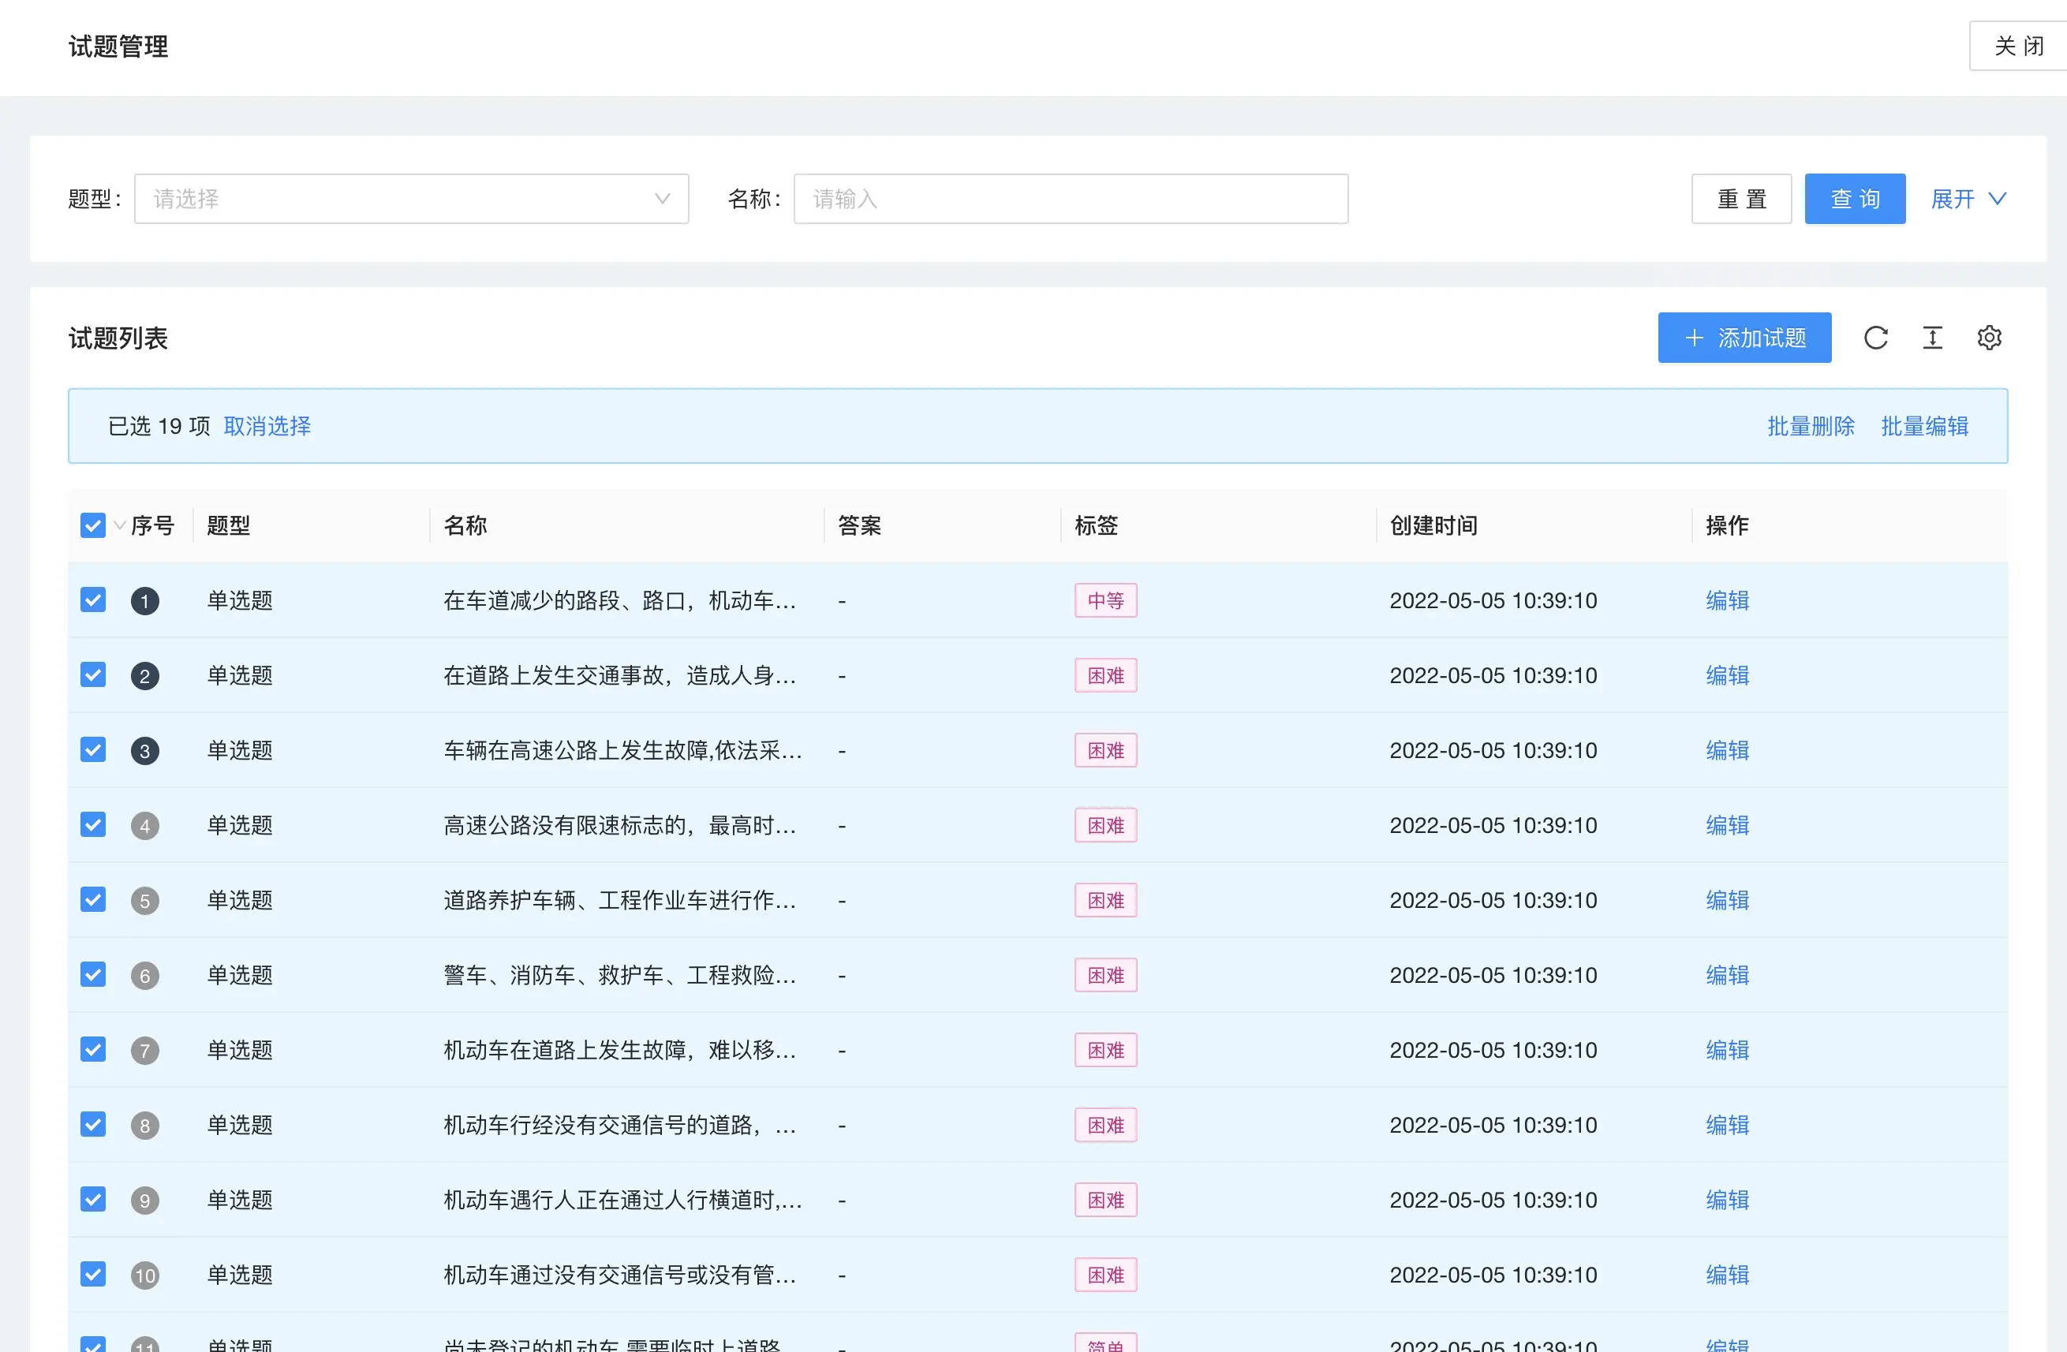Click 批量删除 to batch delete selected questions

pos(1809,427)
